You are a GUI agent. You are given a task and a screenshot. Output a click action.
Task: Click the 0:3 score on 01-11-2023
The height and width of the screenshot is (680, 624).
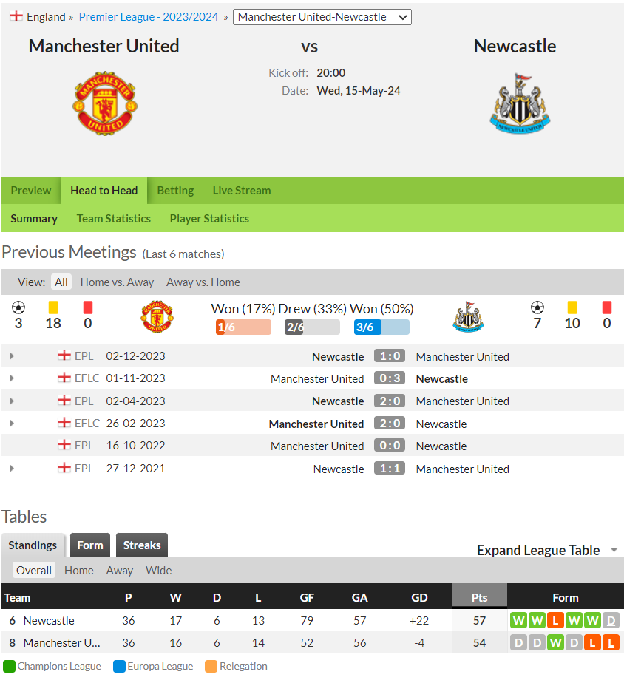click(x=390, y=378)
